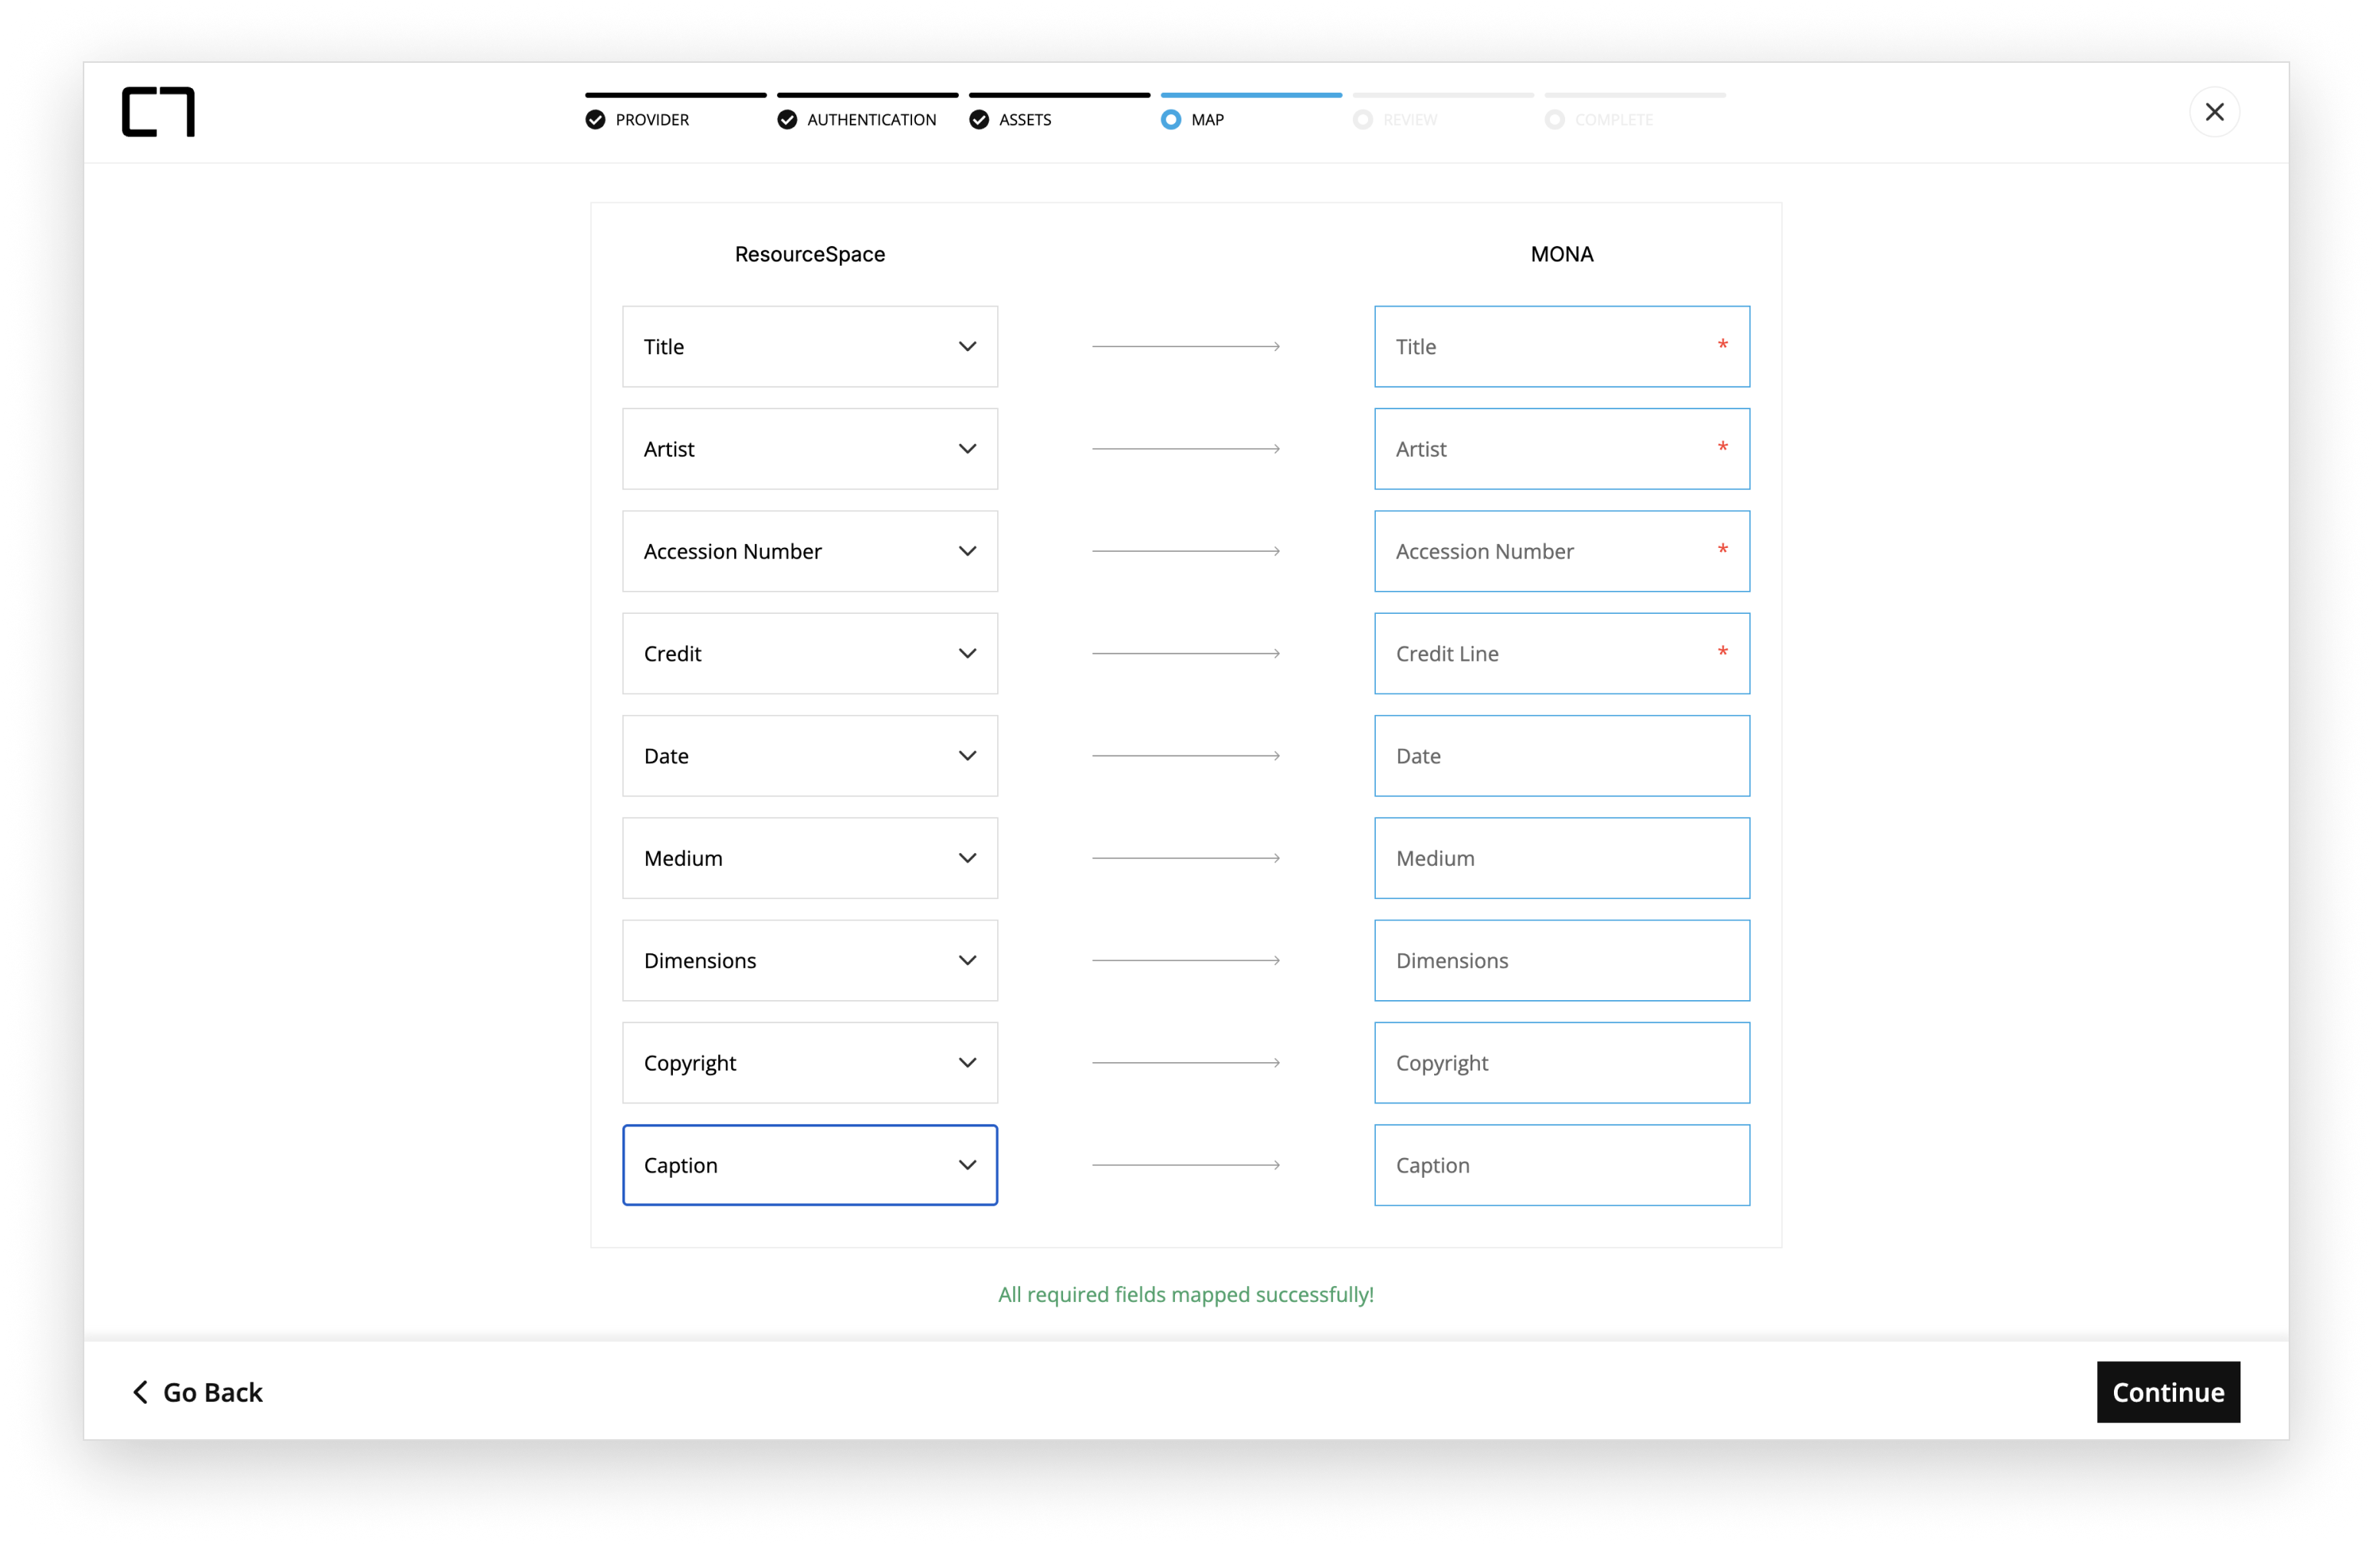Click the Map step radio indicator

click(x=1170, y=120)
